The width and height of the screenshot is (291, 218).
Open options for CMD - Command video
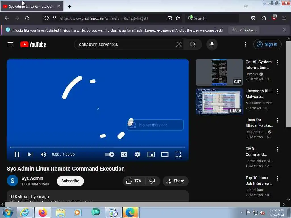point(277,149)
